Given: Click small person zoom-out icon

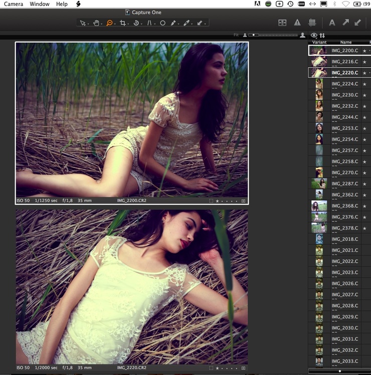Looking at the screenshot, I should tap(245, 35).
